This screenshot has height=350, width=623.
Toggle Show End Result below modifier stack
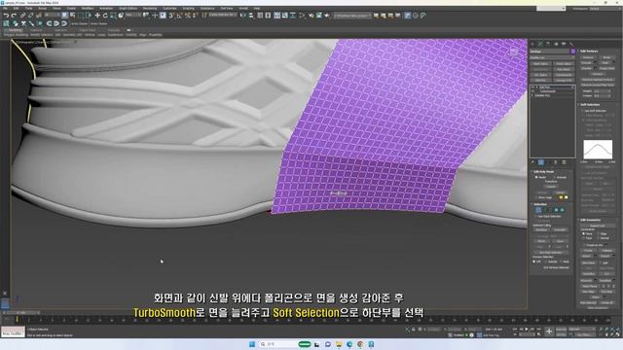coord(541,162)
